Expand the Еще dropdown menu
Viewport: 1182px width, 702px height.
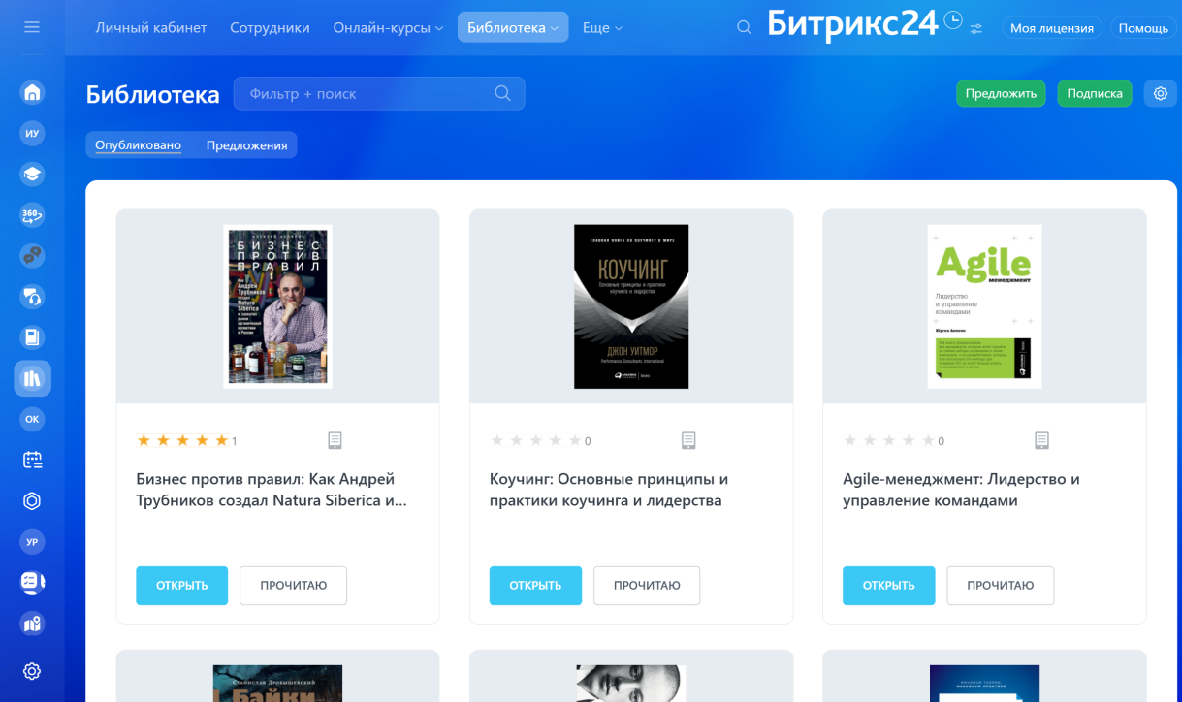point(602,27)
